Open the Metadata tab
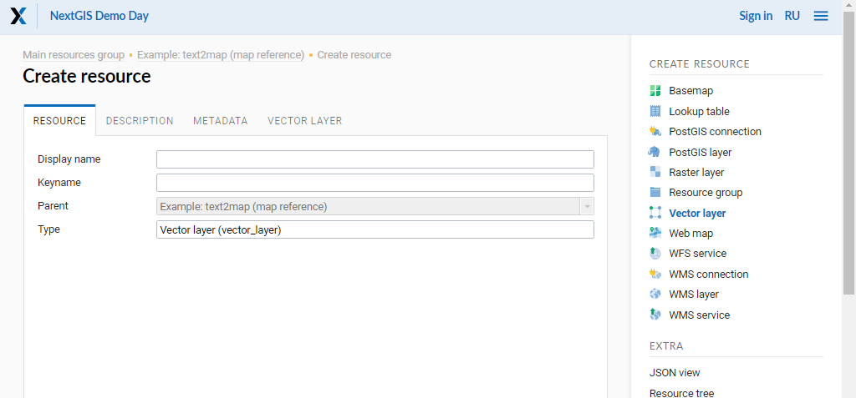The height and width of the screenshot is (398, 856). tap(221, 120)
